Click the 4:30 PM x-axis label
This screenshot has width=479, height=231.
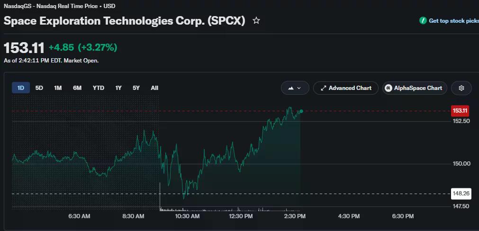(x=349, y=216)
